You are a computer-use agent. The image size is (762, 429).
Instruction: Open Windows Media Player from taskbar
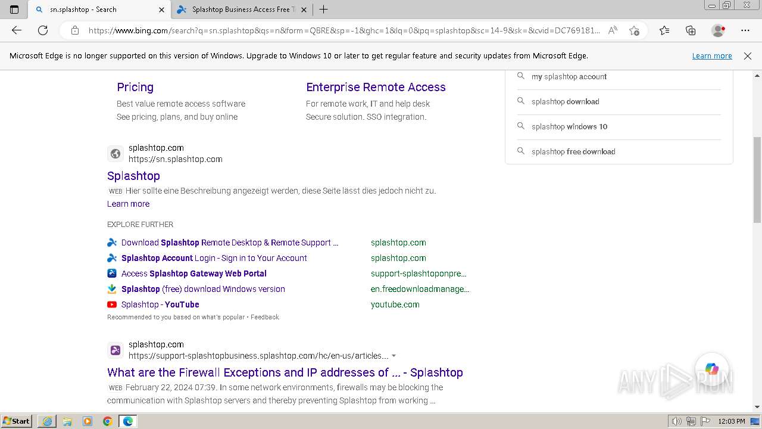coord(88,421)
